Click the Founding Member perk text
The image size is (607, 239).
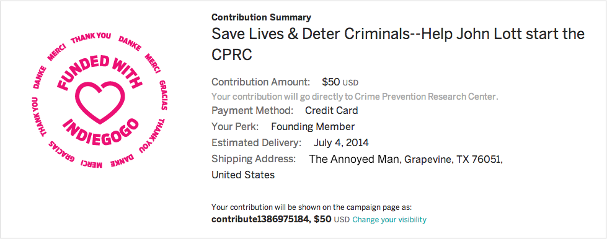[312, 126]
